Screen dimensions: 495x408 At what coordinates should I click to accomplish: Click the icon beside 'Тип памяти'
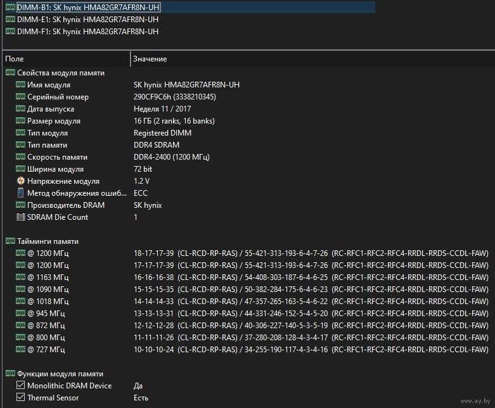[20, 144]
